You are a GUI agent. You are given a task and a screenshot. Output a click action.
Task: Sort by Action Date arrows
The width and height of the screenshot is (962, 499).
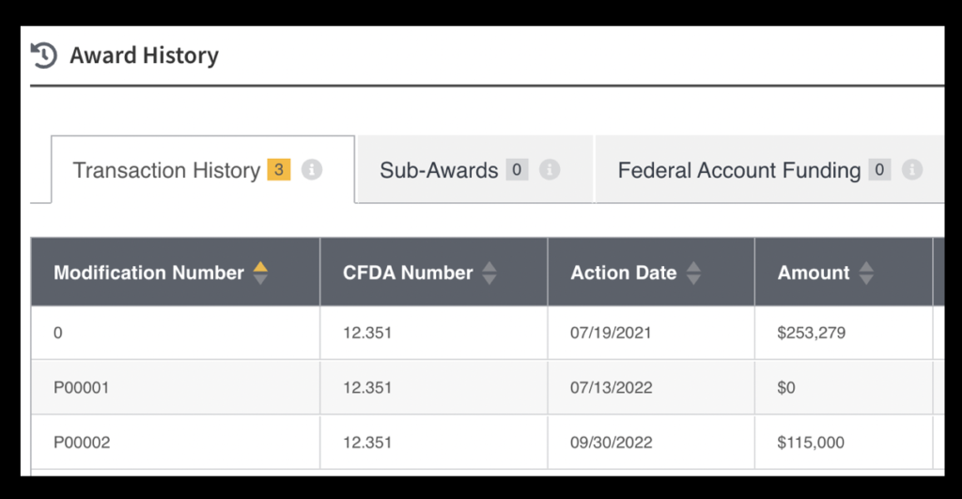pos(693,273)
